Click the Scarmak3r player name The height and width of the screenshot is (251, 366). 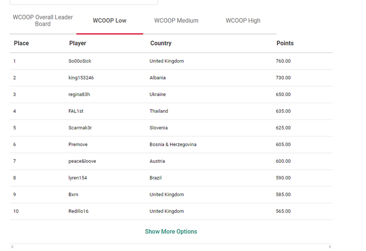[80, 128]
